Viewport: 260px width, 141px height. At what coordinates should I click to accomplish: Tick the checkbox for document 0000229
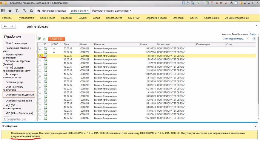[x=40, y=59]
